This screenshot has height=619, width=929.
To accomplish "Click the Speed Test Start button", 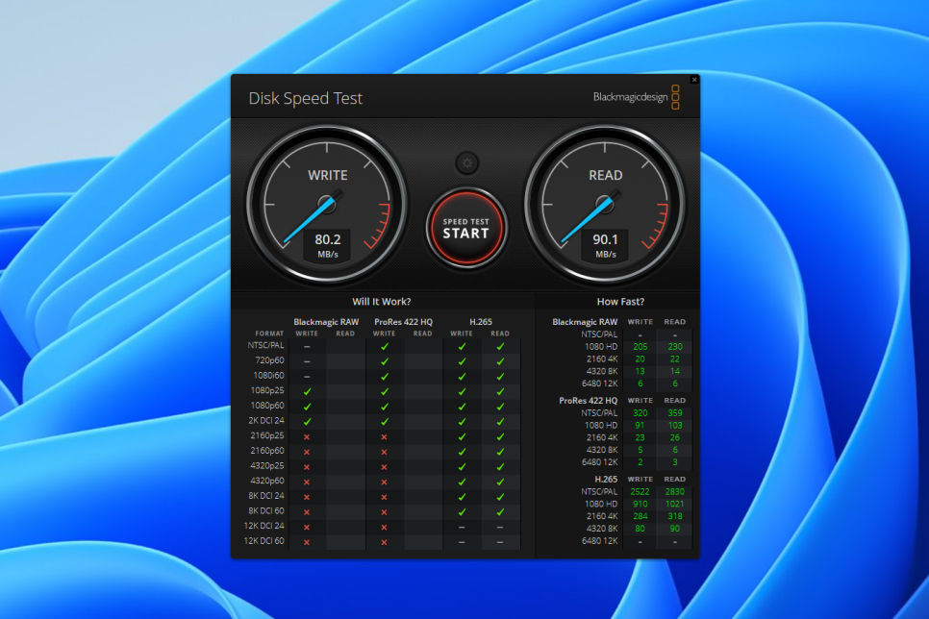I will pyautogui.click(x=465, y=228).
